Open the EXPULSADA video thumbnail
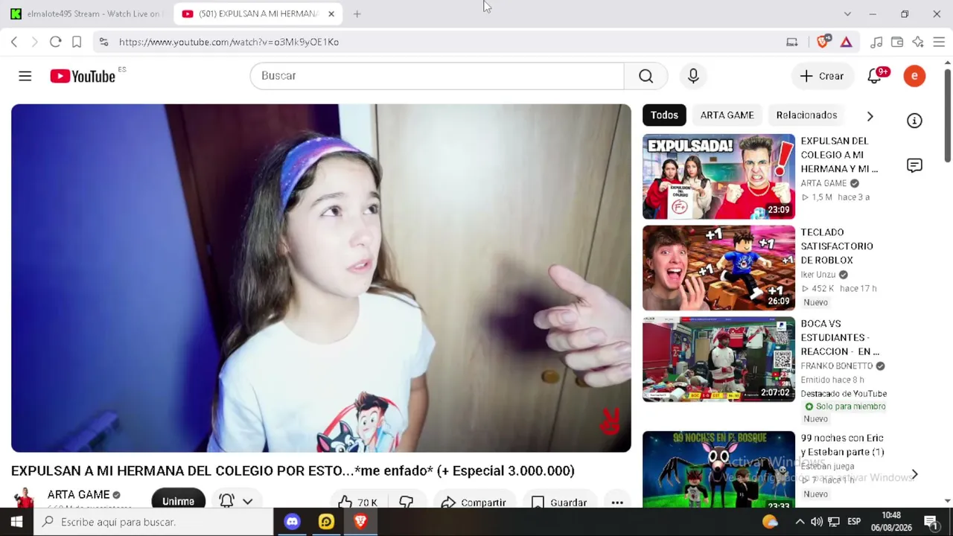 click(x=718, y=176)
